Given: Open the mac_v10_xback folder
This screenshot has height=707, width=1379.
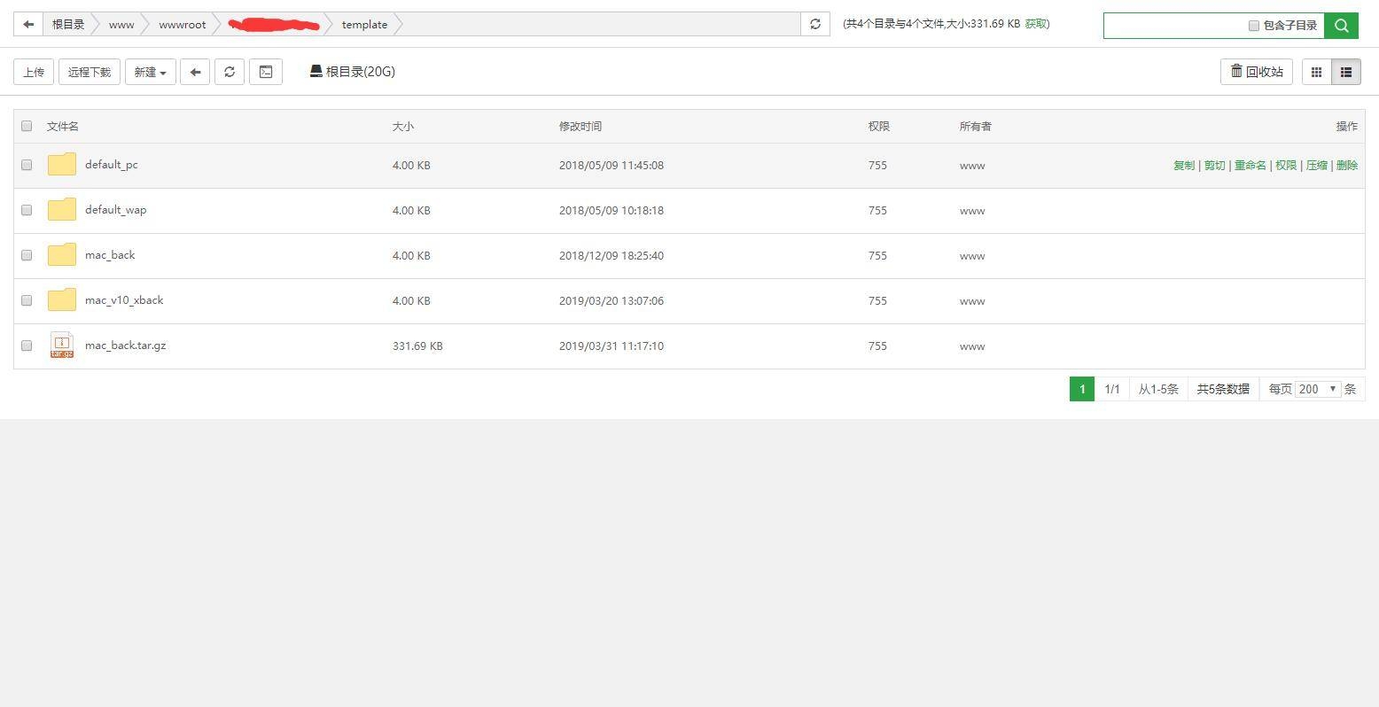Looking at the screenshot, I should click(x=124, y=300).
